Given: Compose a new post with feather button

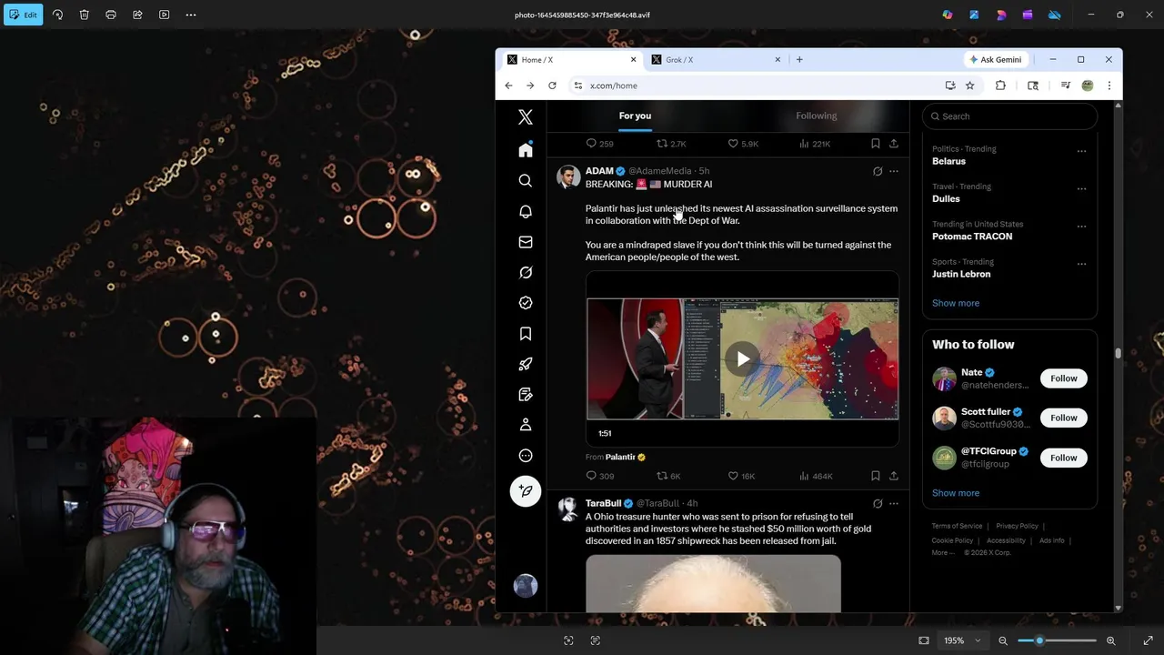Looking at the screenshot, I should point(526,491).
